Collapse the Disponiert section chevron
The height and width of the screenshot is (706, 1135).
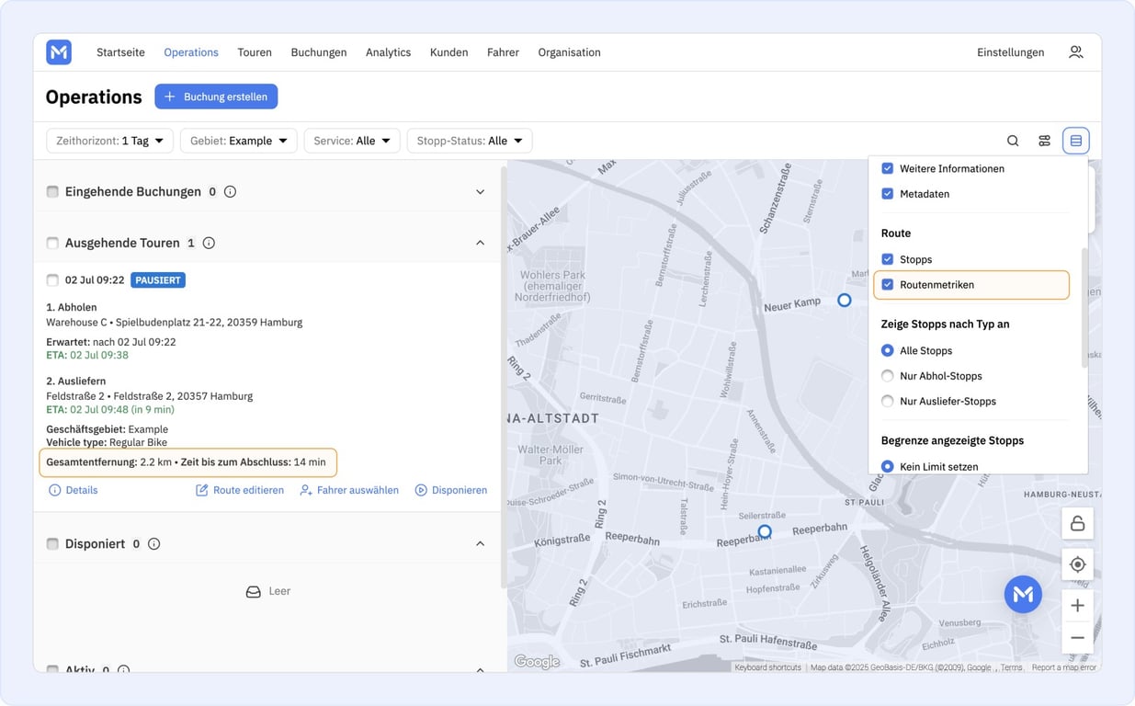click(x=480, y=544)
